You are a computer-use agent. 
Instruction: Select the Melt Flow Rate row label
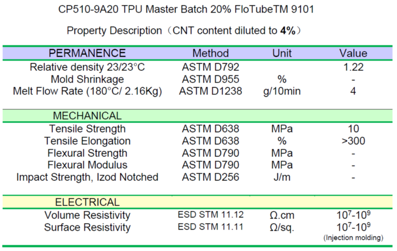(x=87, y=91)
